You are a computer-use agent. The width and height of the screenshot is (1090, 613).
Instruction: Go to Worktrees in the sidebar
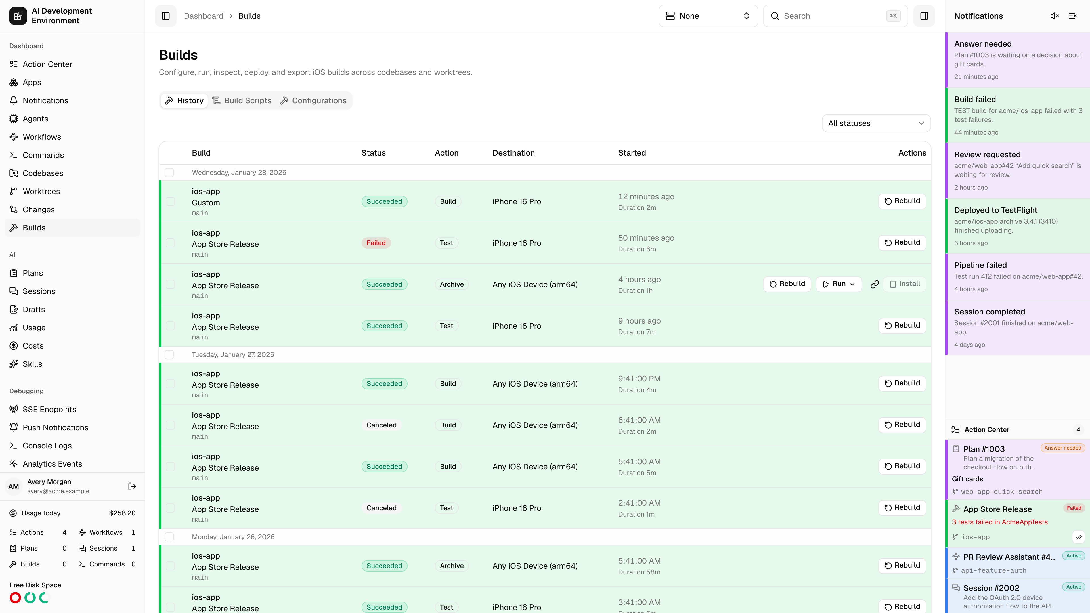point(72,192)
